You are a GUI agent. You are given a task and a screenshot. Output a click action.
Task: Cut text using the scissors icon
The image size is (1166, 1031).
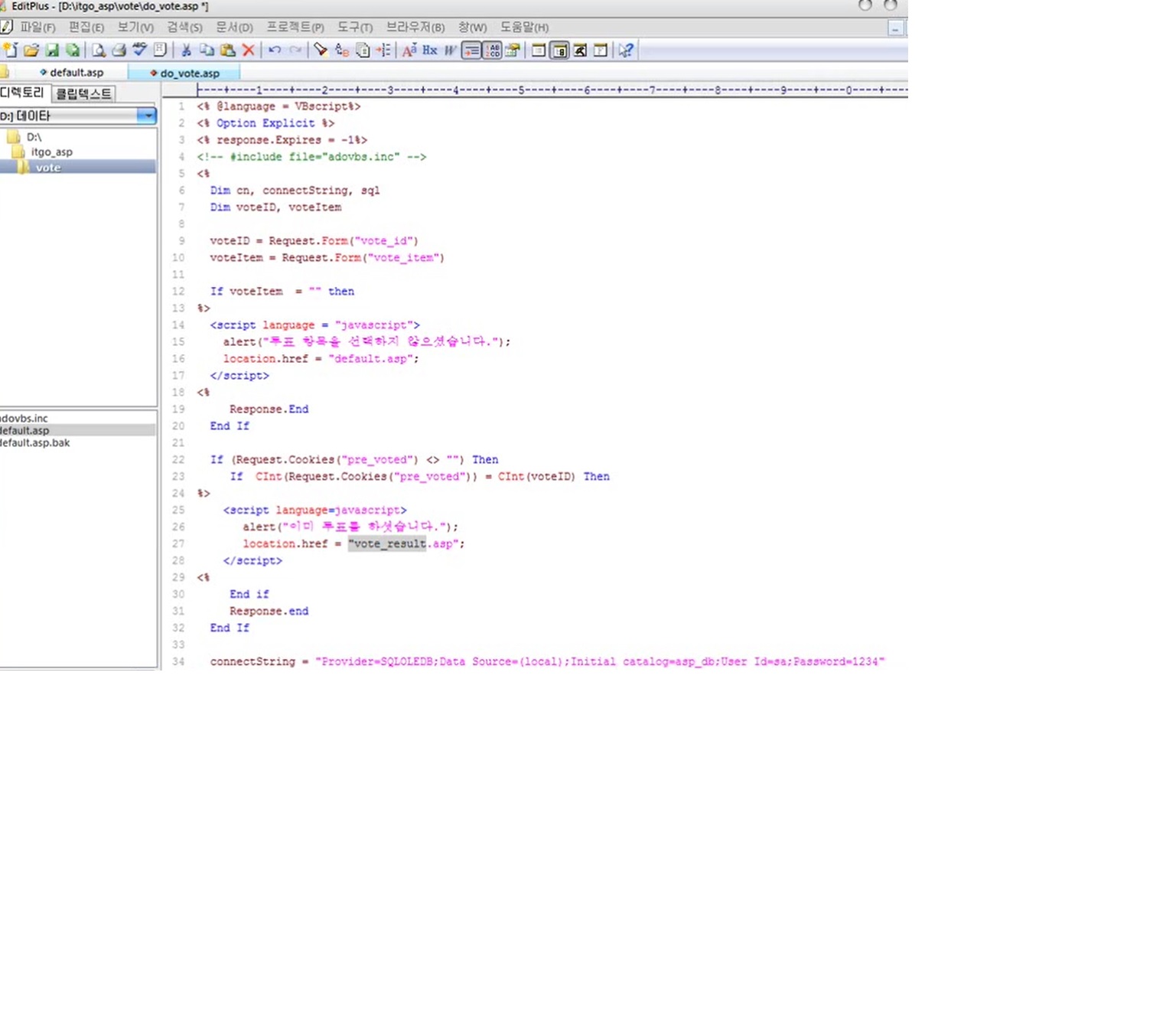point(184,51)
